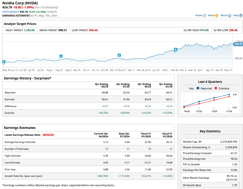Open the Notes pencil icon

click(x=204, y=15)
